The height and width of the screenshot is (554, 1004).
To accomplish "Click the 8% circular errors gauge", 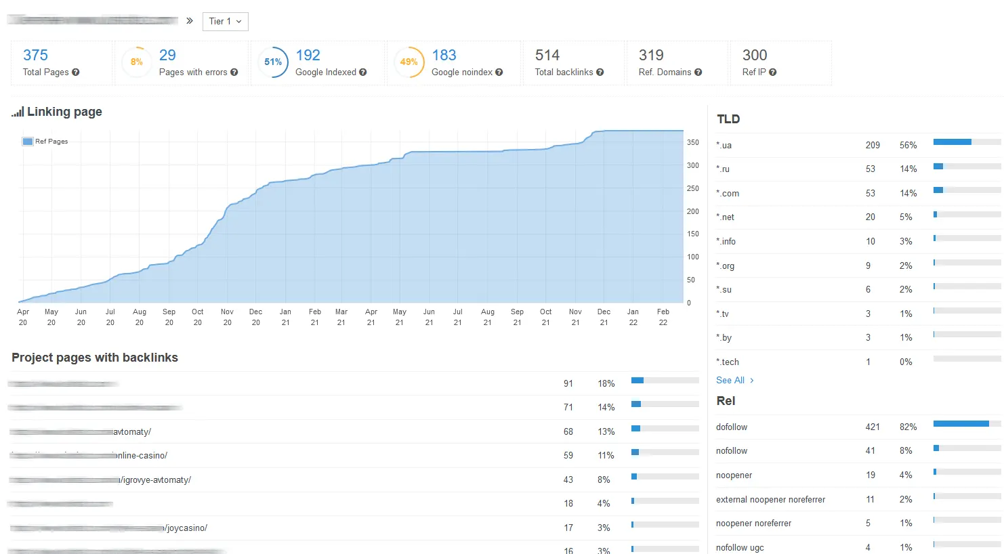I will [x=137, y=62].
